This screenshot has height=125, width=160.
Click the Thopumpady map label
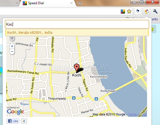(57, 99)
